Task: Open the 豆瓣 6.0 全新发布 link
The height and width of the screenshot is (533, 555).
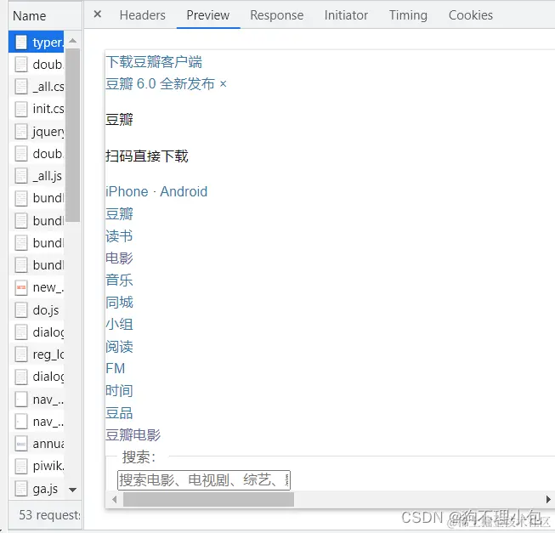Action: pyautogui.click(x=161, y=84)
